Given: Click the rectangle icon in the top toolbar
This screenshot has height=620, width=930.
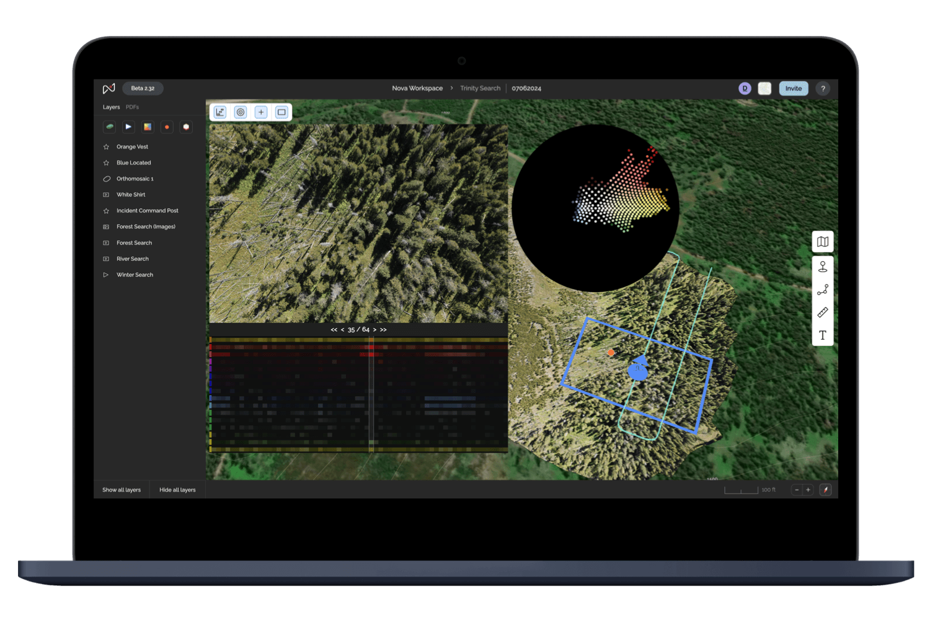Looking at the screenshot, I should click(x=281, y=112).
